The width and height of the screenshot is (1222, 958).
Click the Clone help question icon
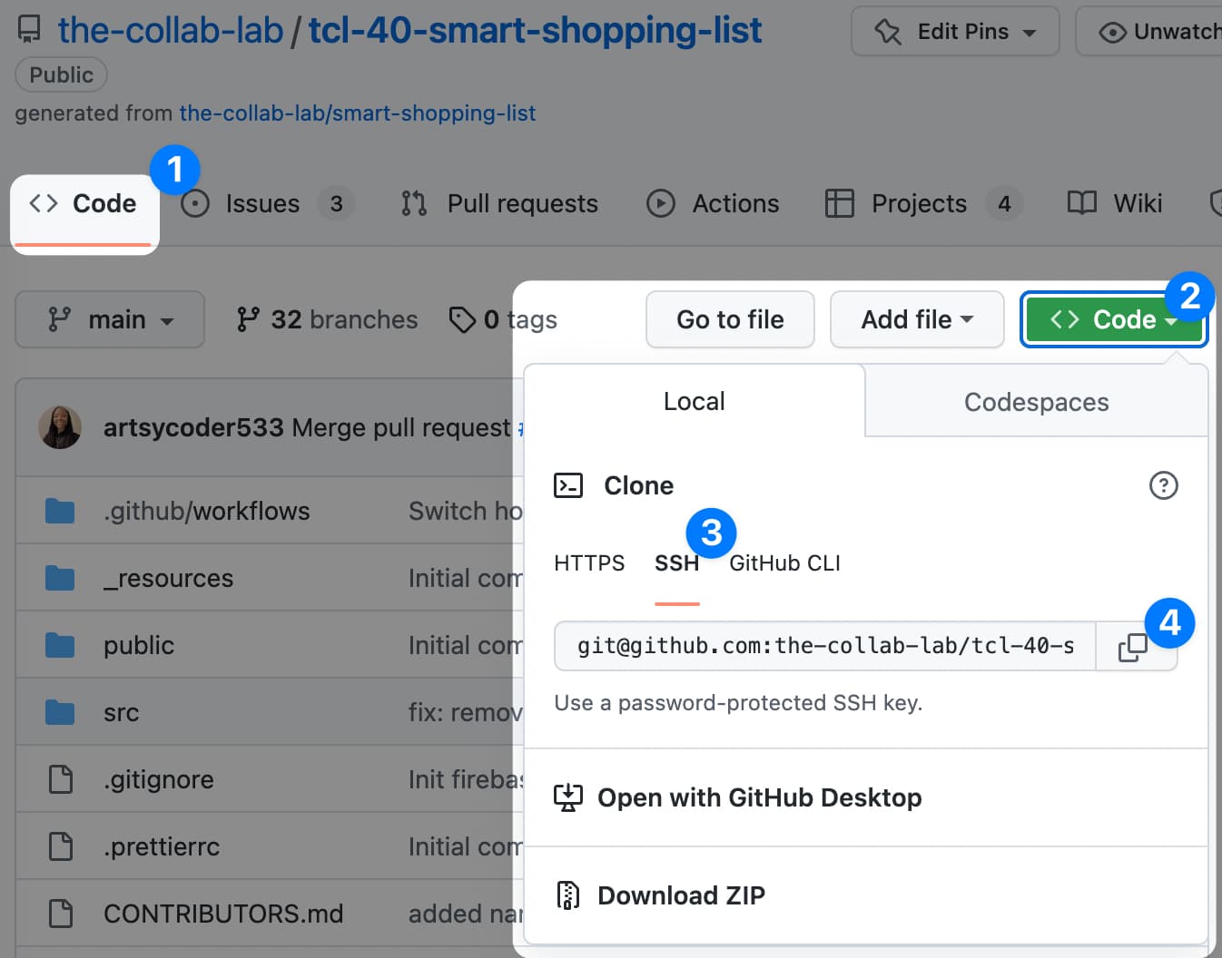[1163, 485]
